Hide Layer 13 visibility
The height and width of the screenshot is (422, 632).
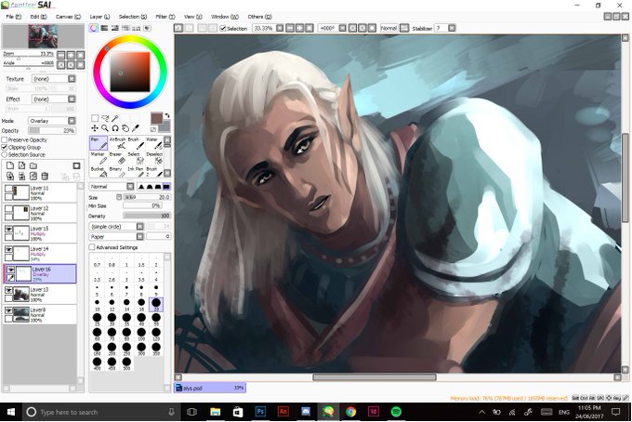coord(8,290)
